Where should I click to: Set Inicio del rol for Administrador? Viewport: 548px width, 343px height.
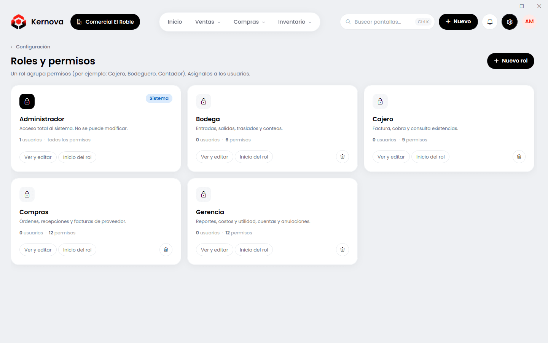[x=77, y=157]
